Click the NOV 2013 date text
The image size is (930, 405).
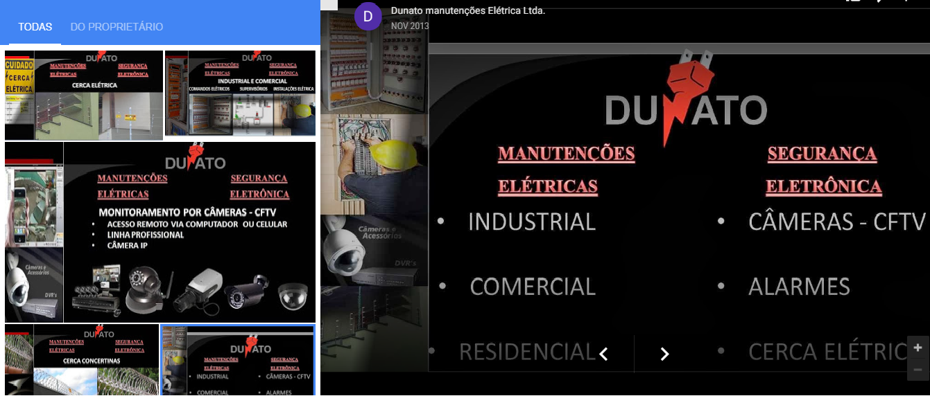click(410, 26)
